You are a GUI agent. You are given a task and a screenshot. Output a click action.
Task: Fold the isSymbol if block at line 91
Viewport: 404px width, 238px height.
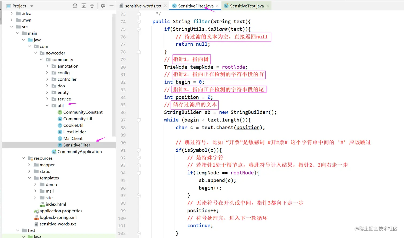[139, 150]
